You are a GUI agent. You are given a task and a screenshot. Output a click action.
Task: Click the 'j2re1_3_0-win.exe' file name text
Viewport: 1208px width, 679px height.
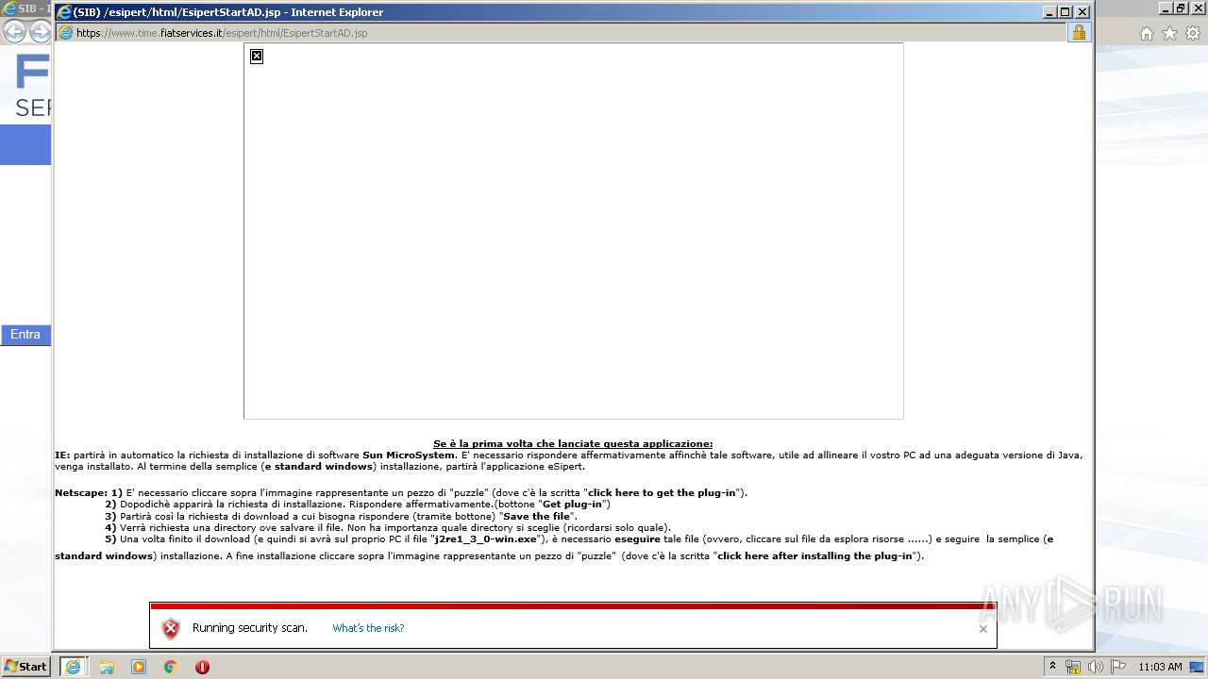[485, 539]
